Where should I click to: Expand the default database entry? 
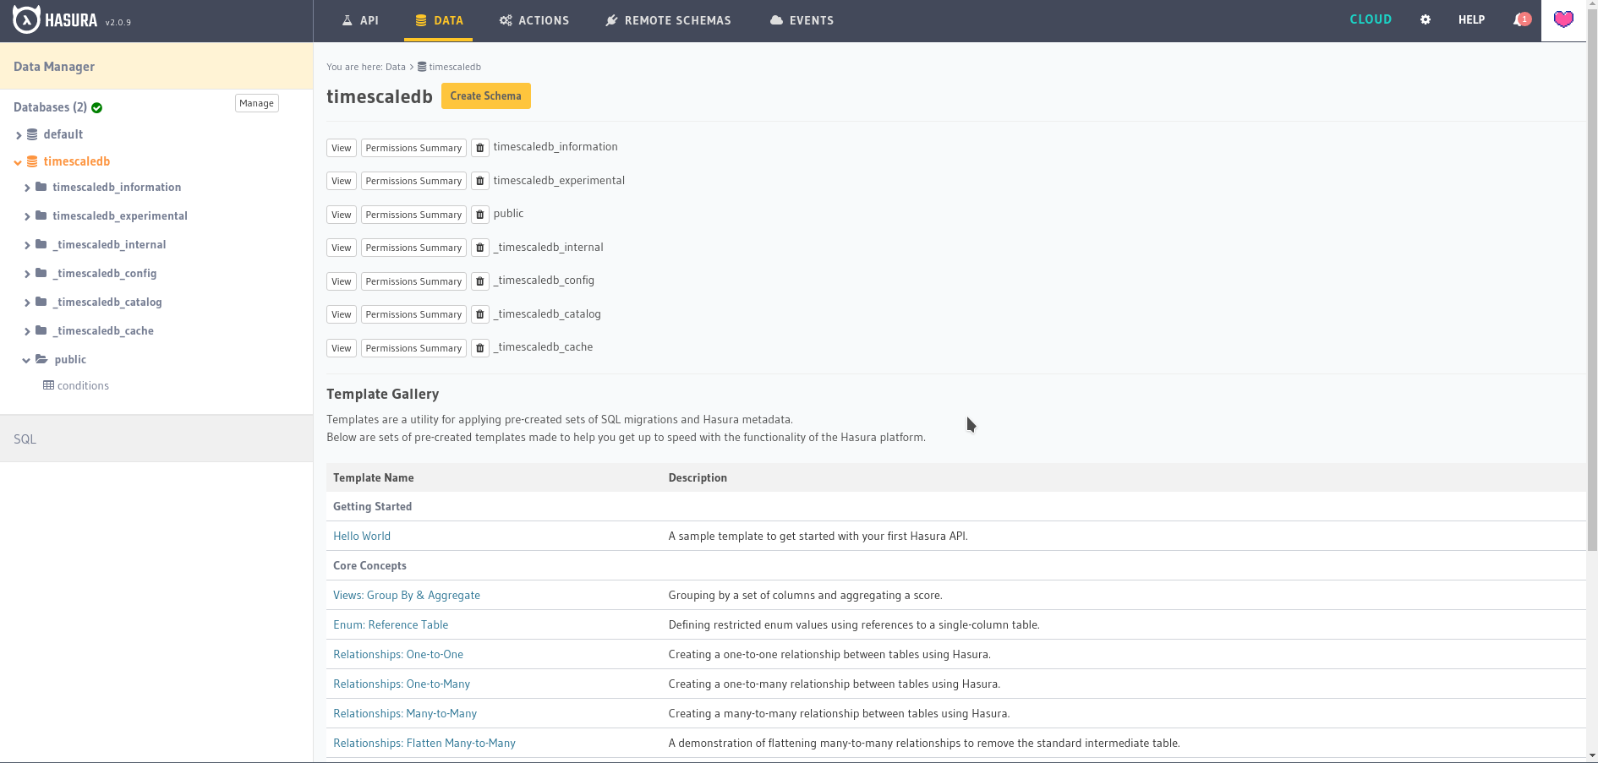tap(18, 134)
